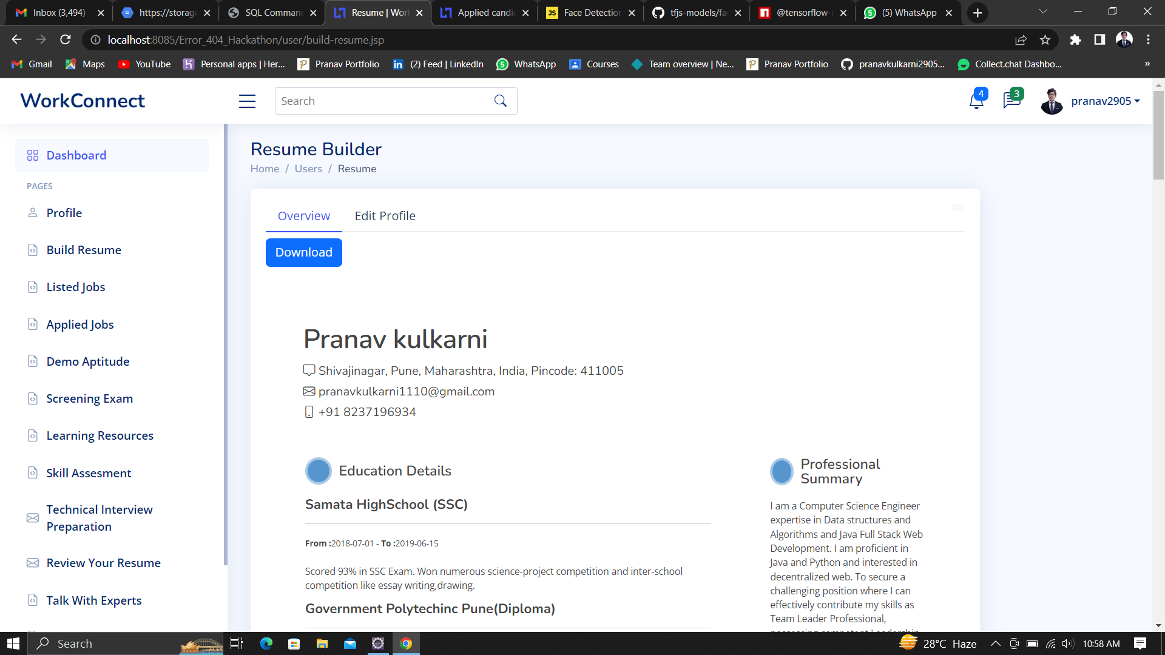Click the Download resume button
The image size is (1165, 655).
point(303,252)
